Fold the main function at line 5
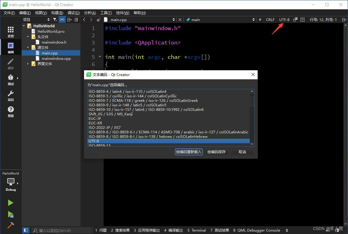 point(100,57)
